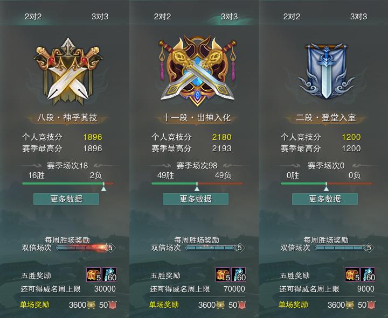
Task: Select the 2对2 tab in right panel
Action: [x=292, y=17]
